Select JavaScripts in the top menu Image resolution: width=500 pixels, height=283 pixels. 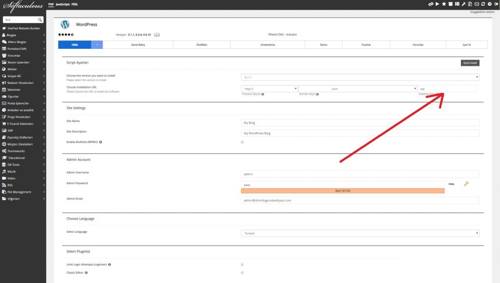pyautogui.click(x=62, y=4)
